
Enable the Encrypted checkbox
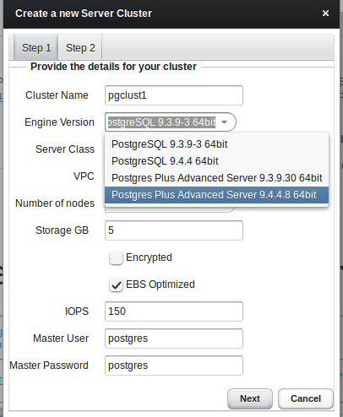coord(116,258)
